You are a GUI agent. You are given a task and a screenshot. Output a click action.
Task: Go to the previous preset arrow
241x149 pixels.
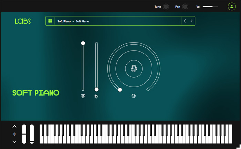point(185,21)
